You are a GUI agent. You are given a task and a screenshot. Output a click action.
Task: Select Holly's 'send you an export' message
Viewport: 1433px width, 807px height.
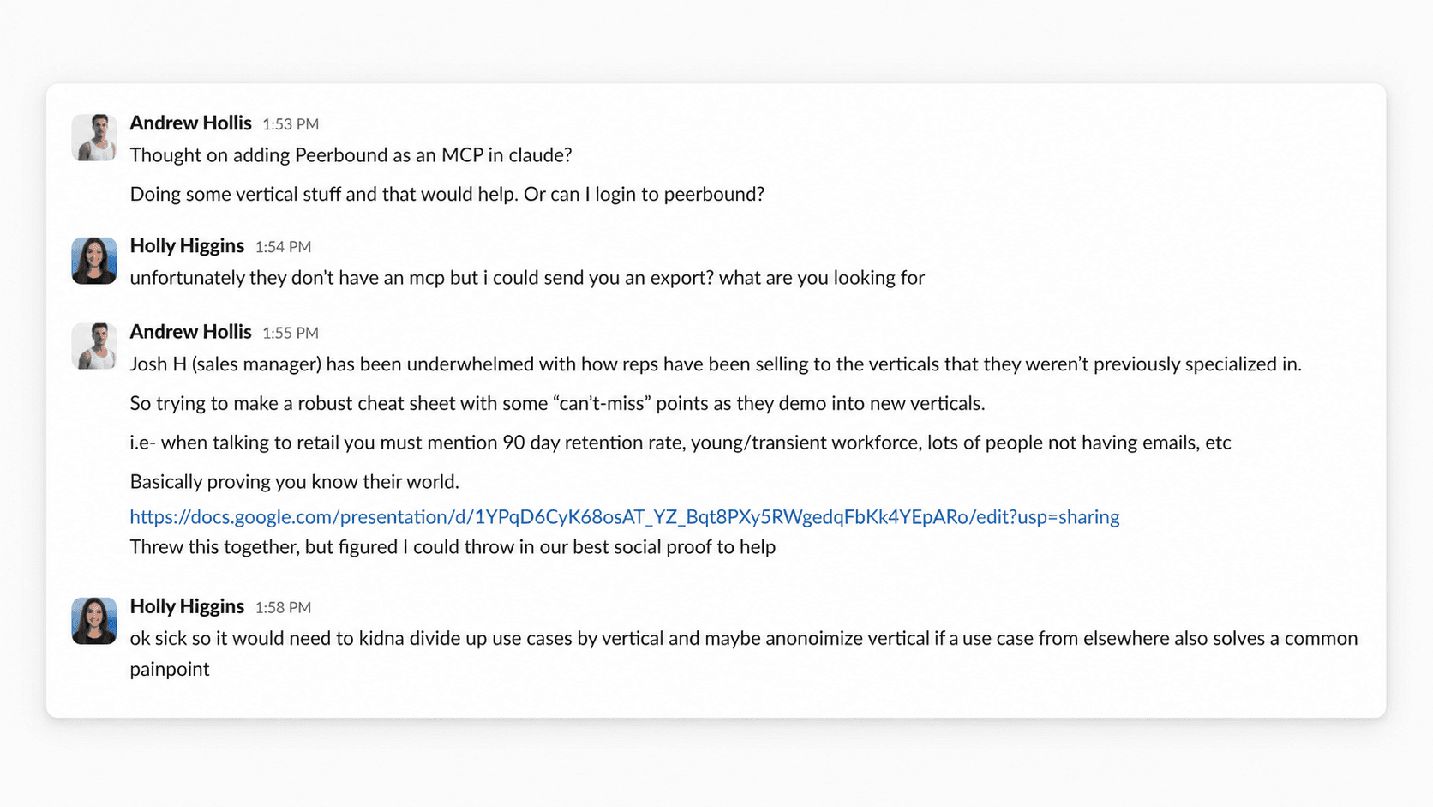pyautogui.click(x=527, y=278)
